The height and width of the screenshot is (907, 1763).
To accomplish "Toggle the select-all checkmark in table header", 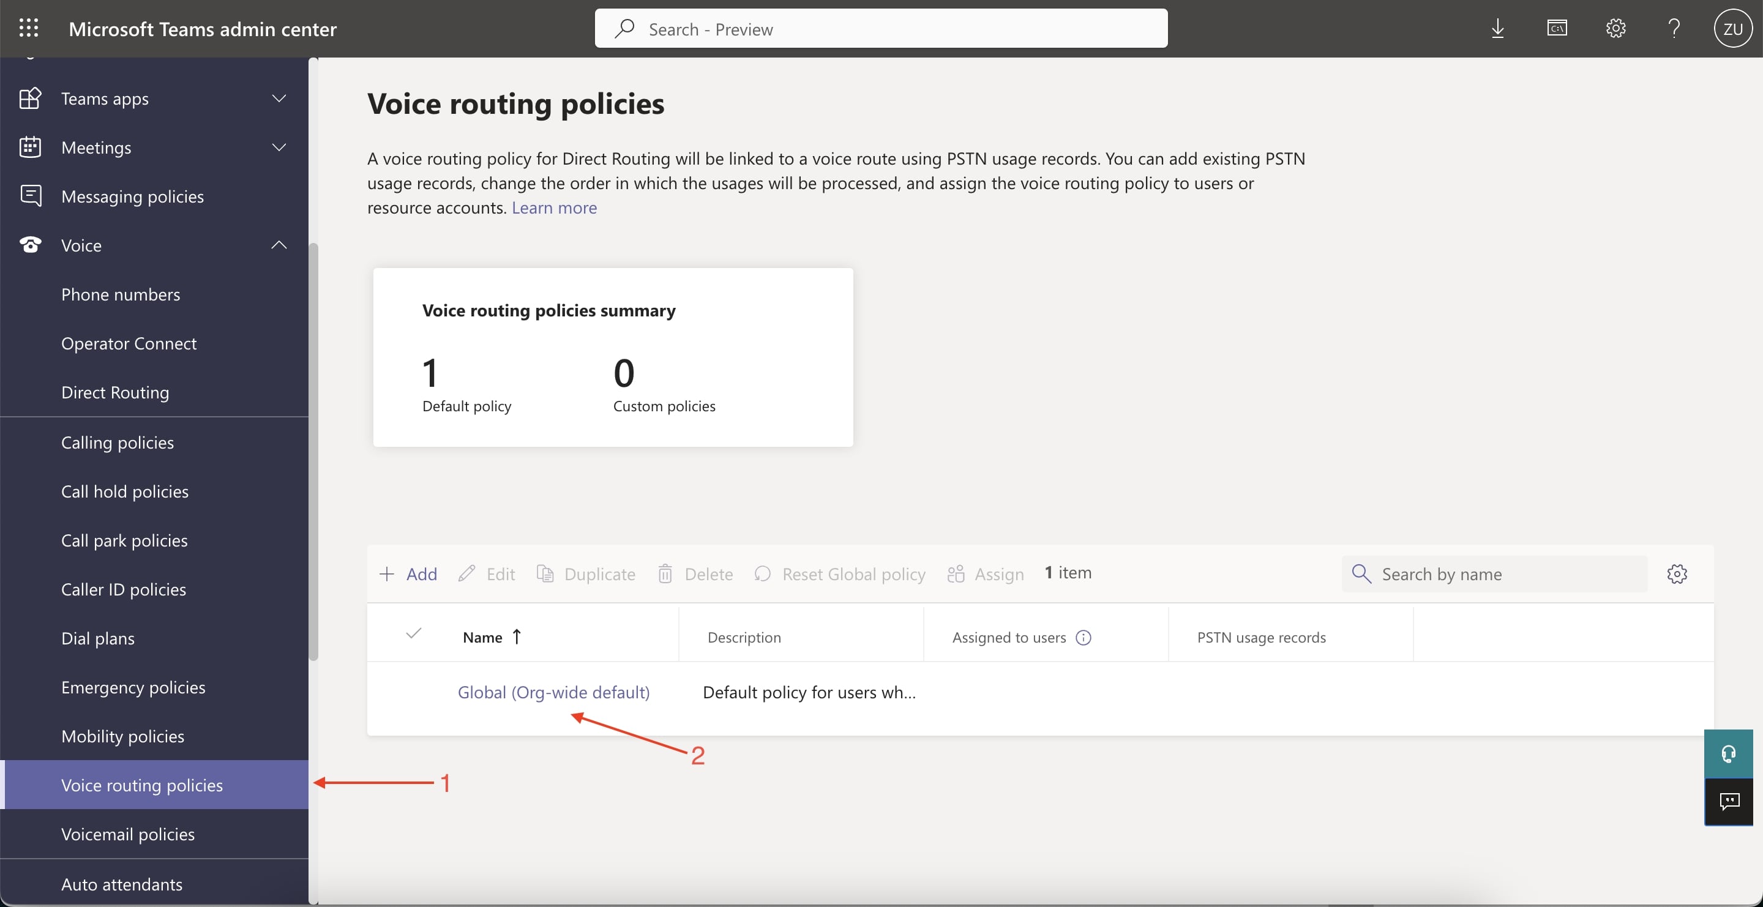I will coord(413,633).
